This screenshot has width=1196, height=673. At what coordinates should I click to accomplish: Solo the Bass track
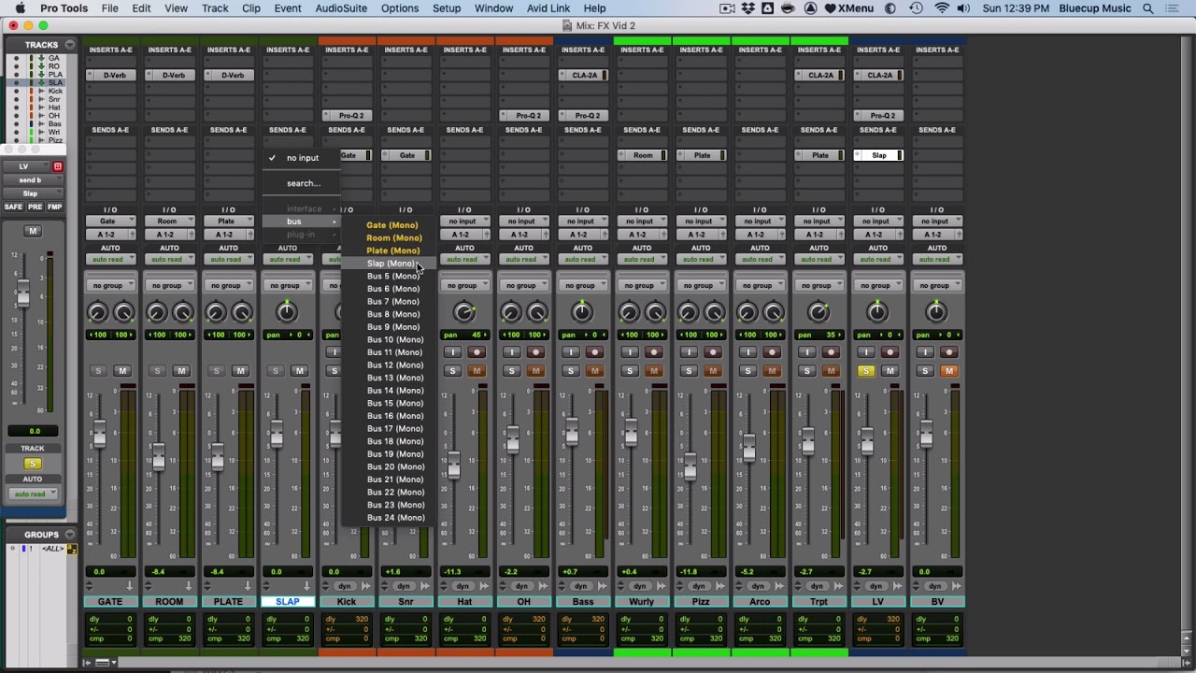571,371
